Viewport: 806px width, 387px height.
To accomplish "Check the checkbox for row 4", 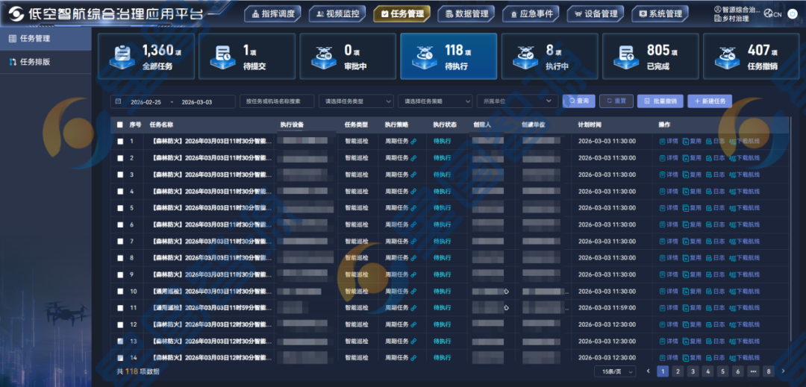I will coord(120,192).
